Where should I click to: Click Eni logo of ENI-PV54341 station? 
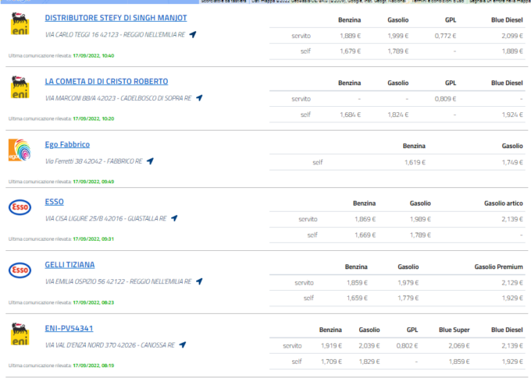coord(20,334)
